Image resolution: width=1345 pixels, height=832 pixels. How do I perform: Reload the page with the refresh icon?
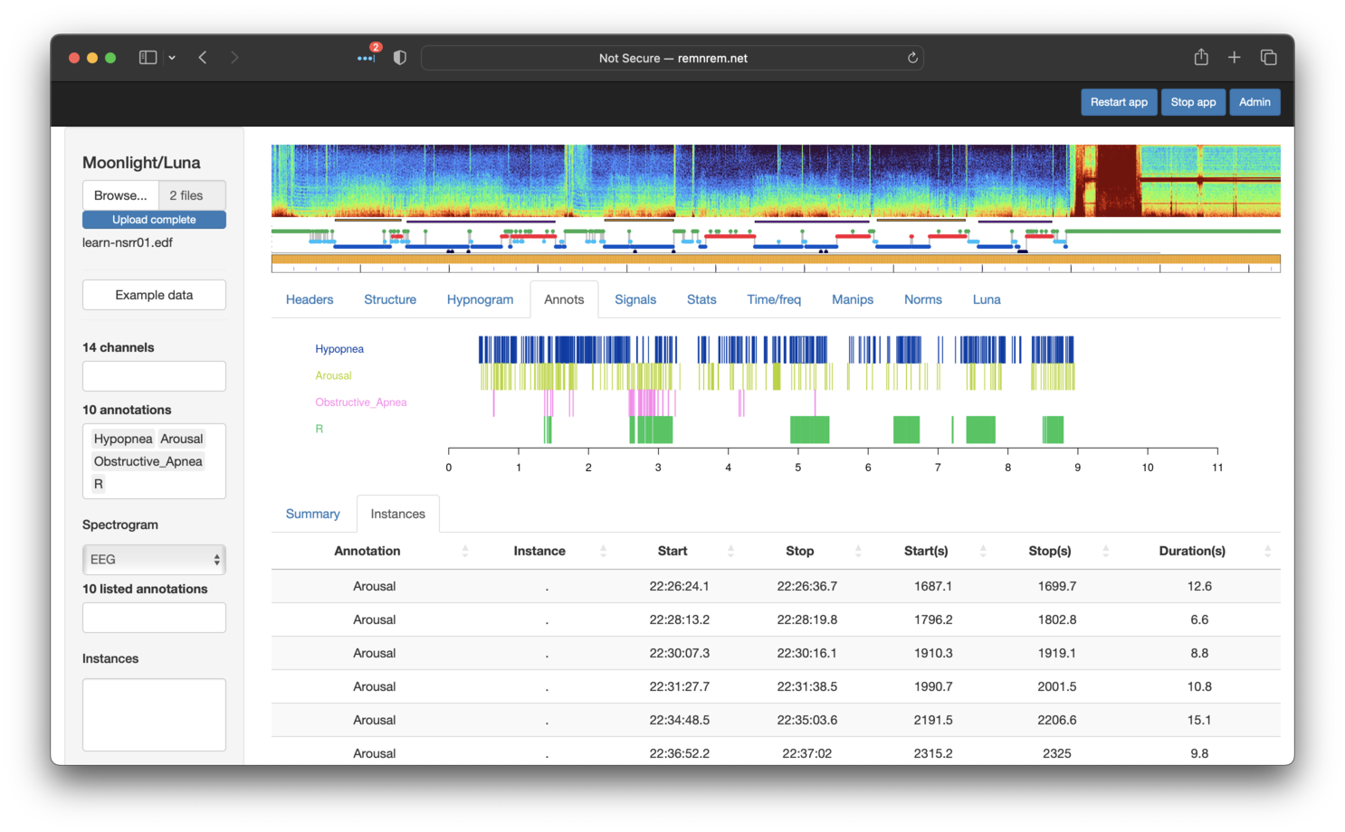click(912, 58)
